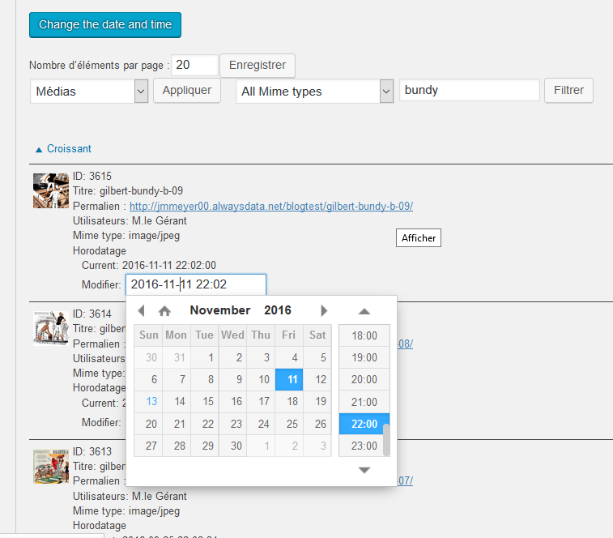The width and height of the screenshot is (613, 538).
Task: Open the 2016 year selector
Action: coord(278,310)
